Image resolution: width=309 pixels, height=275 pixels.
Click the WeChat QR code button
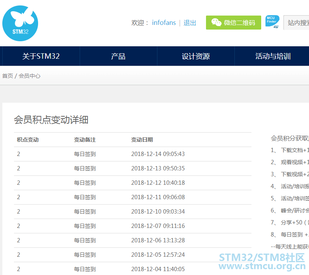coord(233,23)
